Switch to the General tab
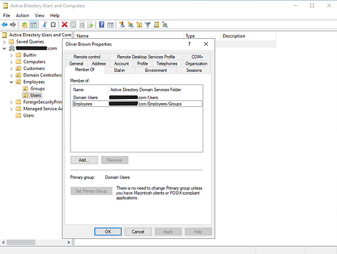The height and width of the screenshot is (254, 337). [76, 63]
